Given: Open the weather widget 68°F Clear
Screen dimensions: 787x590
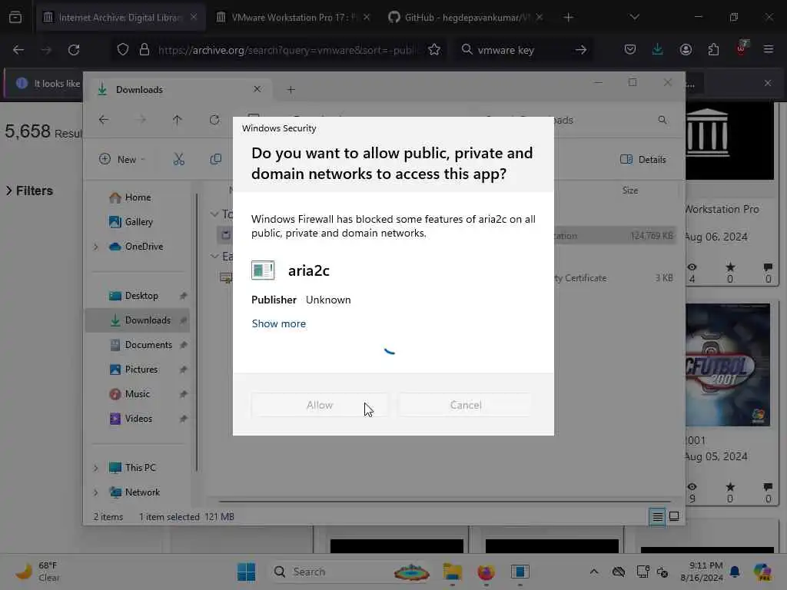Looking at the screenshot, I should tap(38, 572).
